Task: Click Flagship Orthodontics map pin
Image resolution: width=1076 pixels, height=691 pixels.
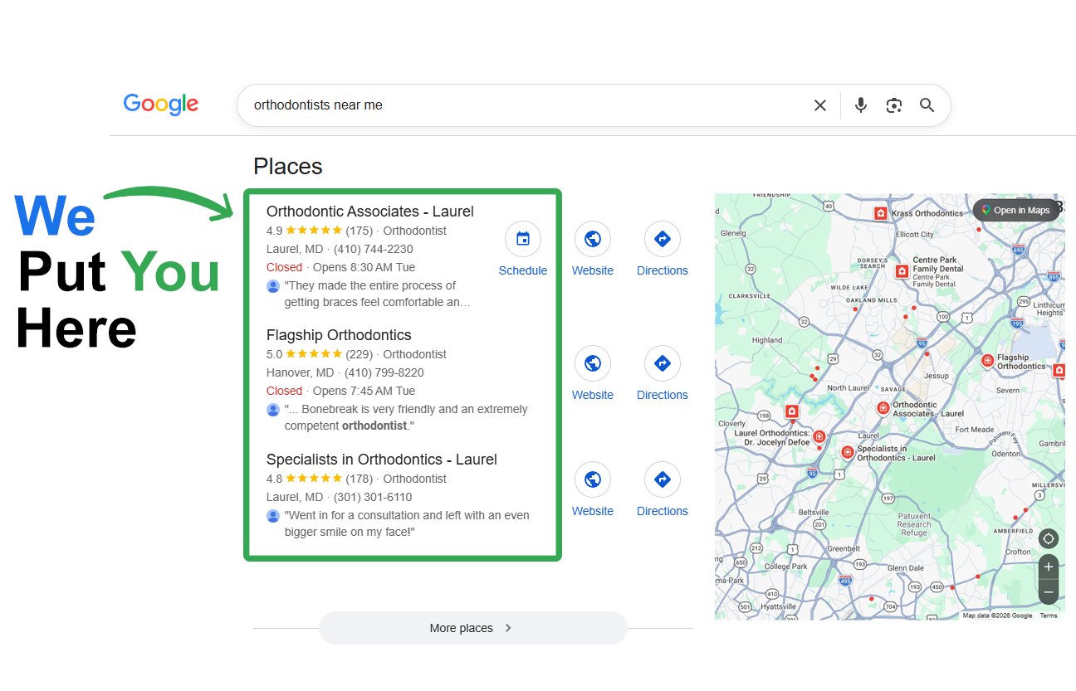Action: [x=987, y=361]
